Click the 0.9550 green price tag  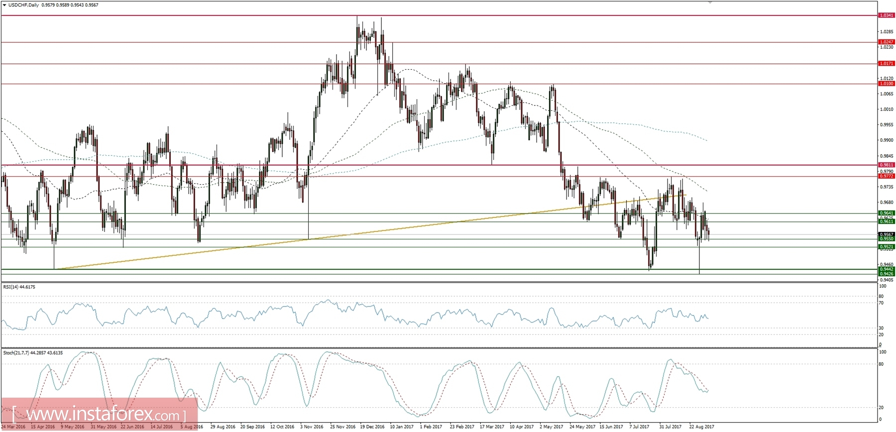click(x=887, y=239)
